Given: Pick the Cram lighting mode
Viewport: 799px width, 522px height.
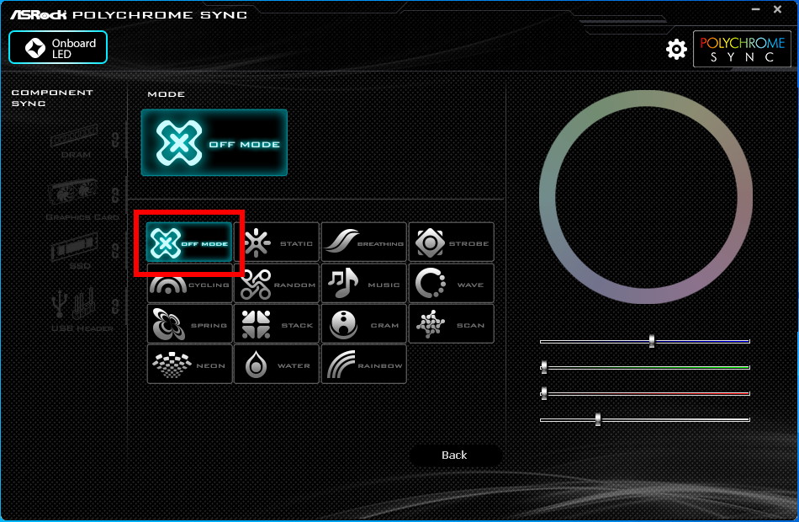Looking at the screenshot, I should tap(364, 323).
